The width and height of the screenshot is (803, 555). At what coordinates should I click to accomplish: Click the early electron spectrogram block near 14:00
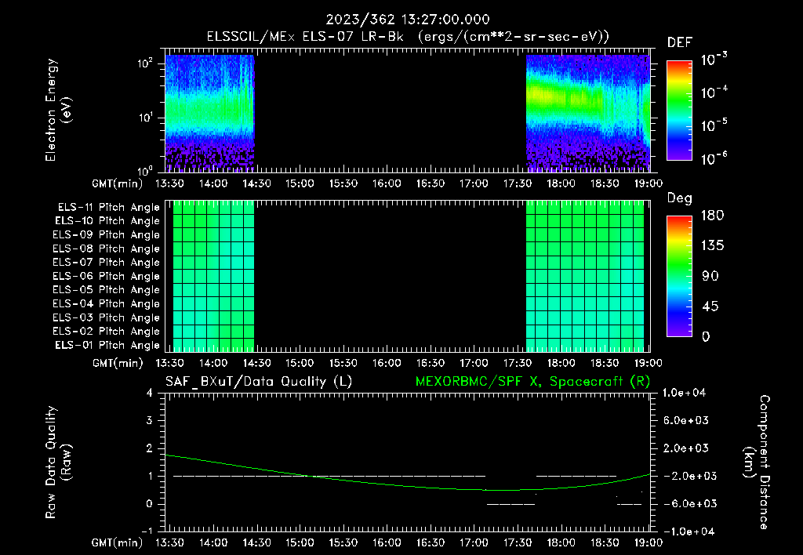(x=209, y=113)
